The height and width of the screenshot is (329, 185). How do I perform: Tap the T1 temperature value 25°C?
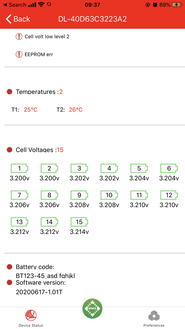pos(31,110)
